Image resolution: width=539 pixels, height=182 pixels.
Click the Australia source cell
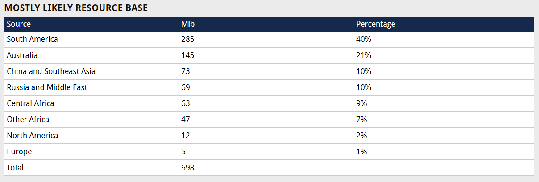(22, 55)
